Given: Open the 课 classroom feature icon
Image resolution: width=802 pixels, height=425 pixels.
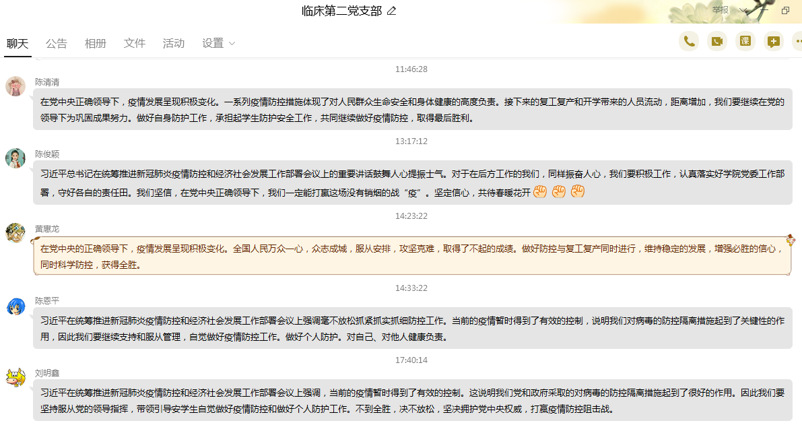Looking at the screenshot, I should pyautogui.click(x=745, y=41).
